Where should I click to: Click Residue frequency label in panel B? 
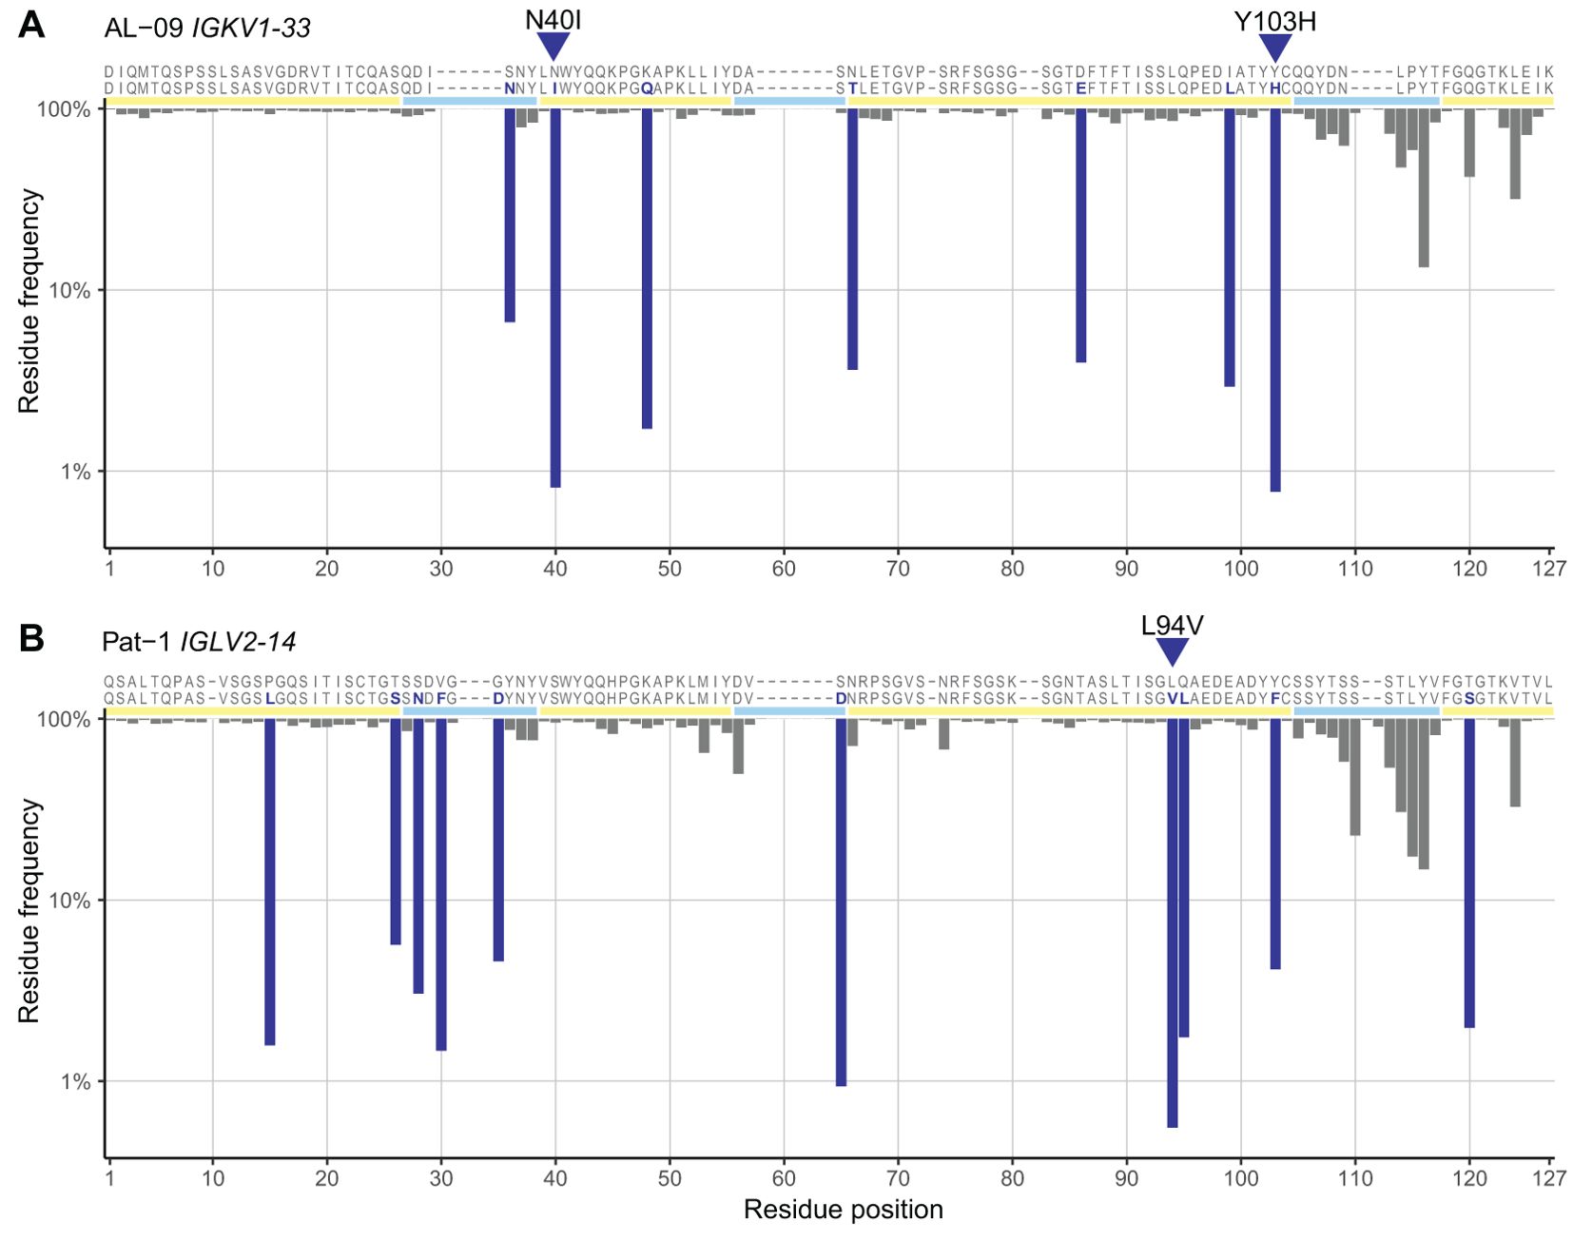point(29,911)
